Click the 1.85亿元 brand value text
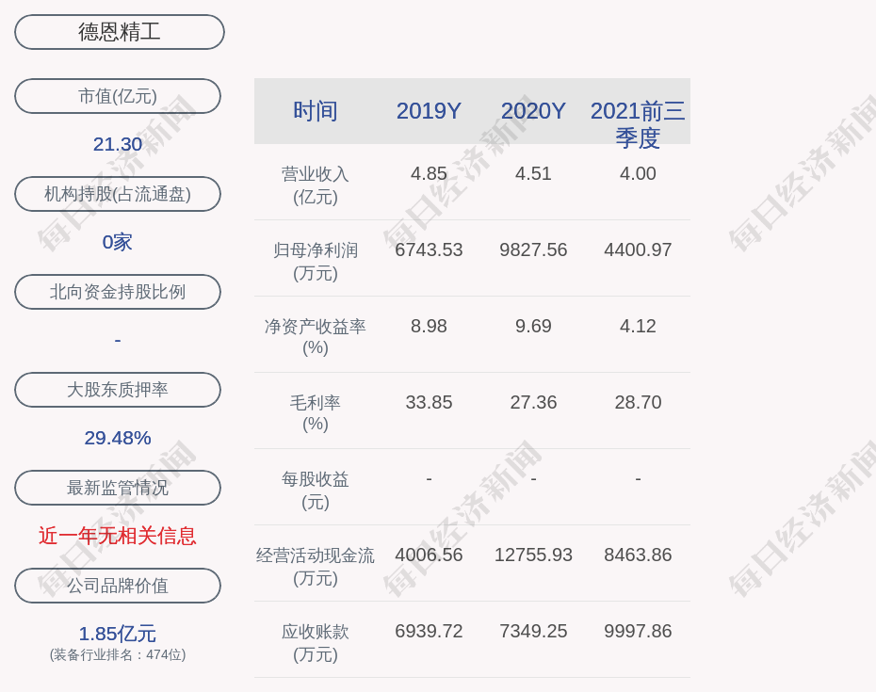 click(118, 634)
